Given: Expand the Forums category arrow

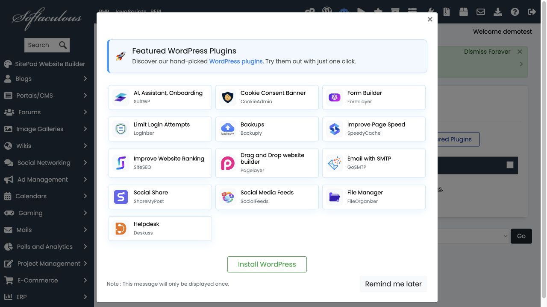Looking at the screenshot, I should pos(85,112).
